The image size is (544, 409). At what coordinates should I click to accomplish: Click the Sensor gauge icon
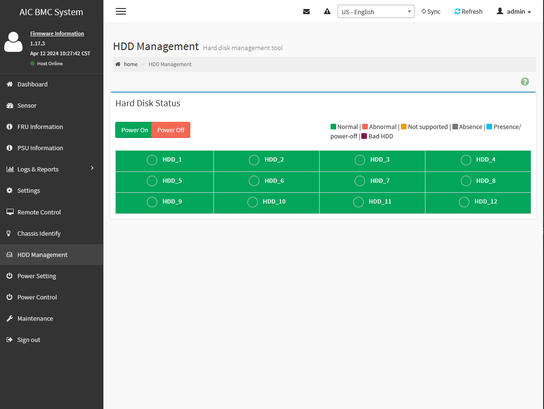(10, 105)
